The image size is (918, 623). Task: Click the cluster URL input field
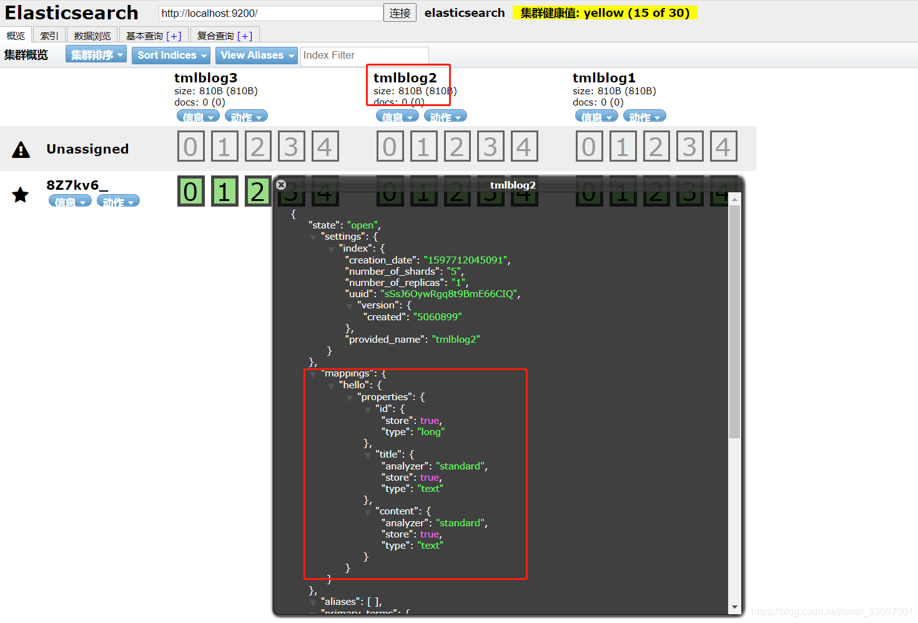click(270, 13)
